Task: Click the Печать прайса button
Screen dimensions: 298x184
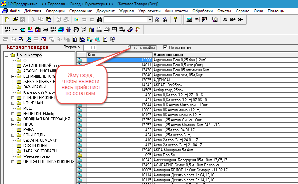Action: click(143, 48)
